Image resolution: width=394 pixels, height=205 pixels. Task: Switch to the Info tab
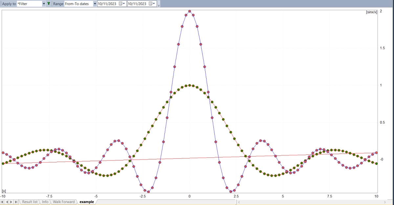45,202
